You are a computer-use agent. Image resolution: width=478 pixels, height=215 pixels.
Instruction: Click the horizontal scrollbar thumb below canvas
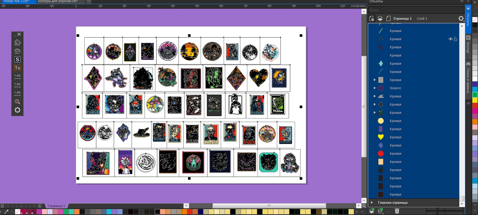click(269, 205)
